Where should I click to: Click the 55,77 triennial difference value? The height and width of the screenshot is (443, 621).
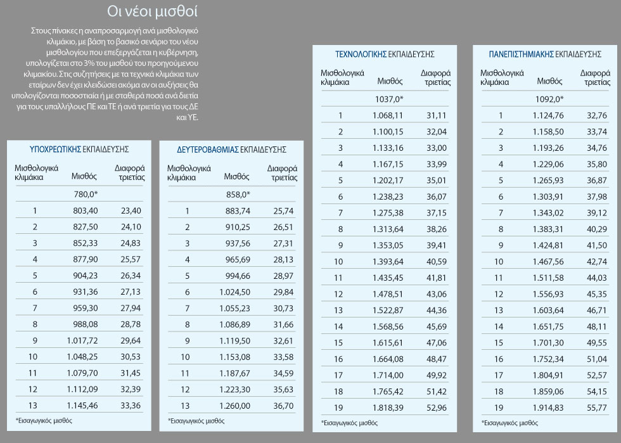pos(597,408)
